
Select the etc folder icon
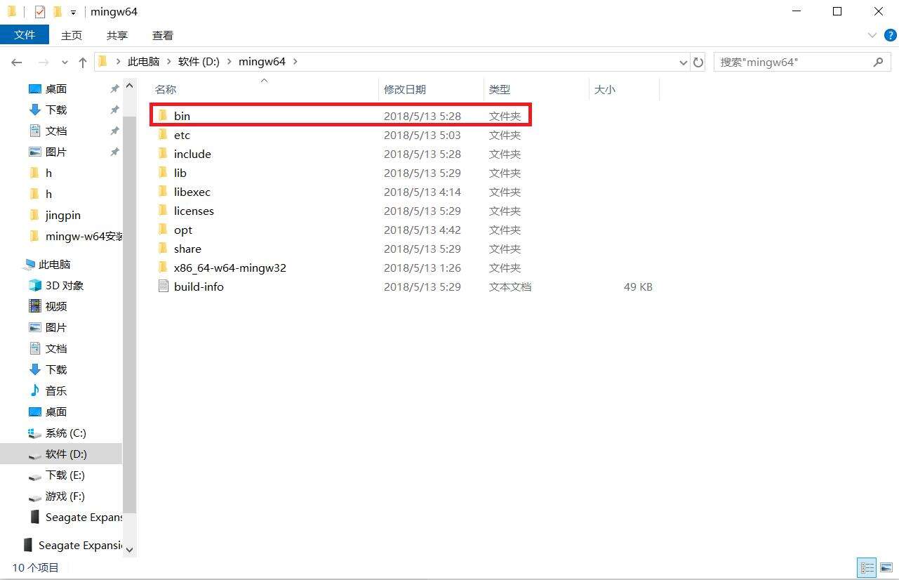point(164,135)
